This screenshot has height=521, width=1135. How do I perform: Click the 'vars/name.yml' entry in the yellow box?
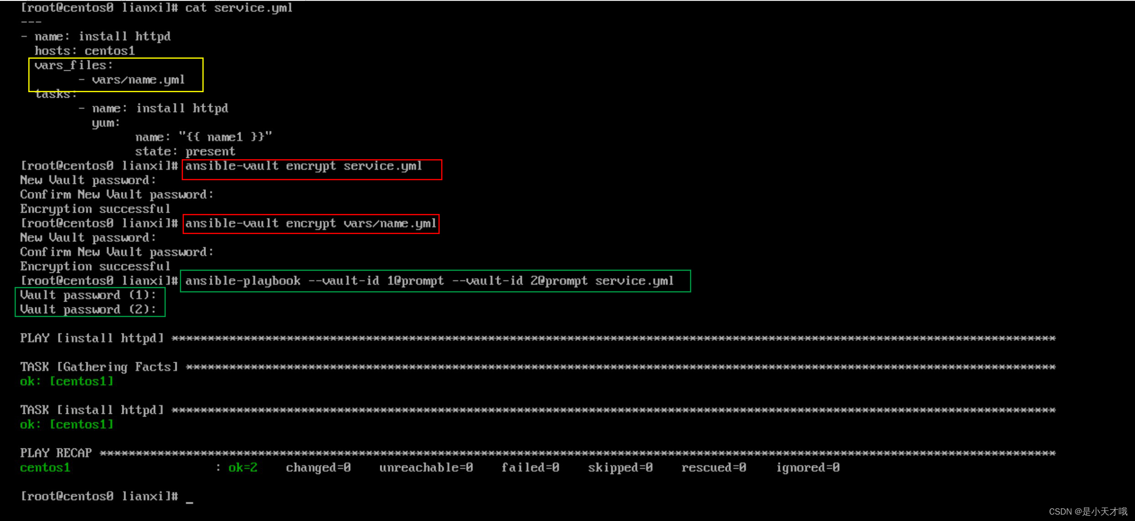click(x=138, y=80)
